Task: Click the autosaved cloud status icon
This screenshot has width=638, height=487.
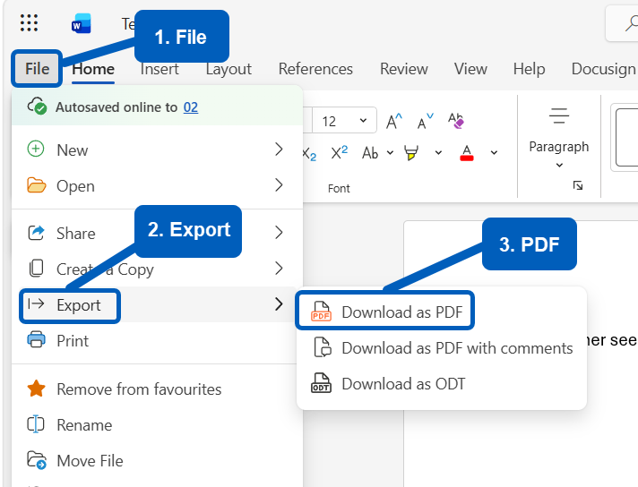Action: [x=37, y=107]
